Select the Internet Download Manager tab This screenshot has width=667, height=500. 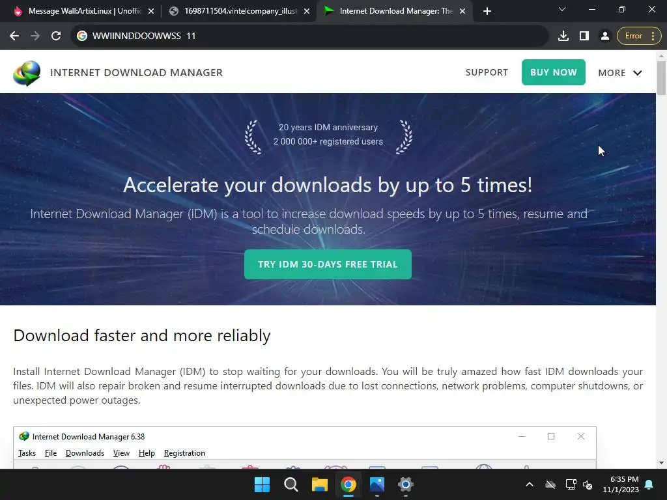point(393,11)
